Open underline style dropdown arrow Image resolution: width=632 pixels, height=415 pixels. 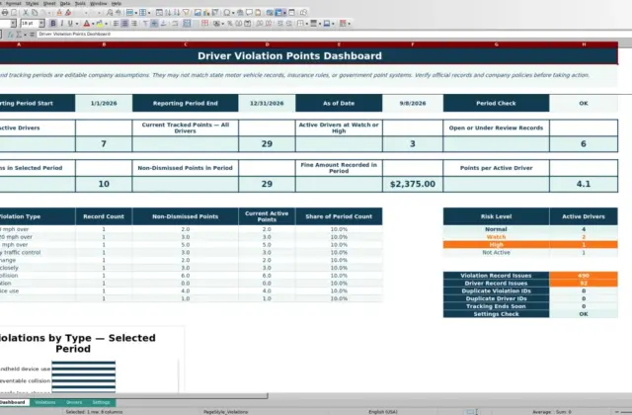tap(77, 24)
